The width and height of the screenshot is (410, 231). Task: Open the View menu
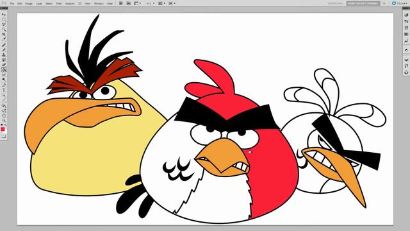[88, 4]
